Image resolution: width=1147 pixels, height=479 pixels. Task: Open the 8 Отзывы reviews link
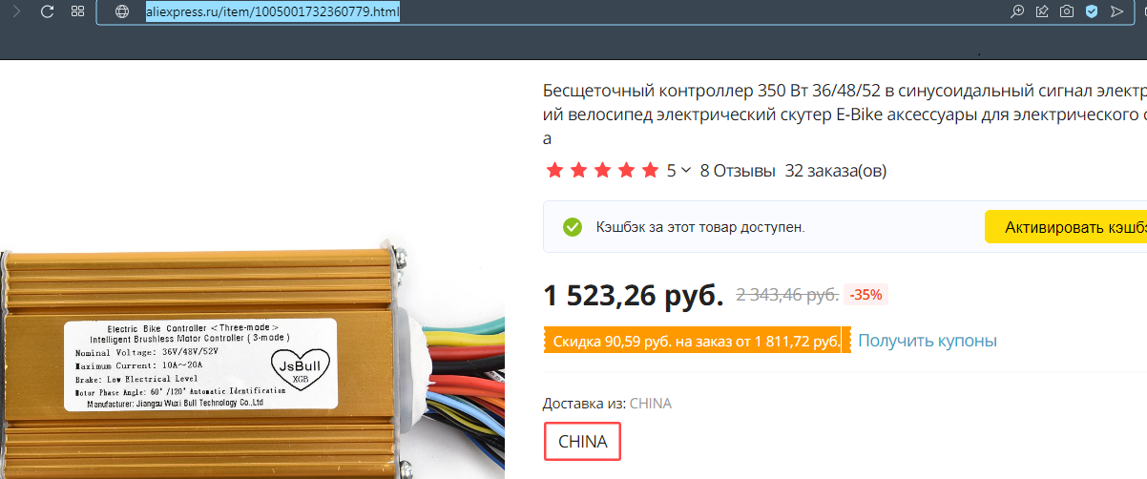[738, 171]
